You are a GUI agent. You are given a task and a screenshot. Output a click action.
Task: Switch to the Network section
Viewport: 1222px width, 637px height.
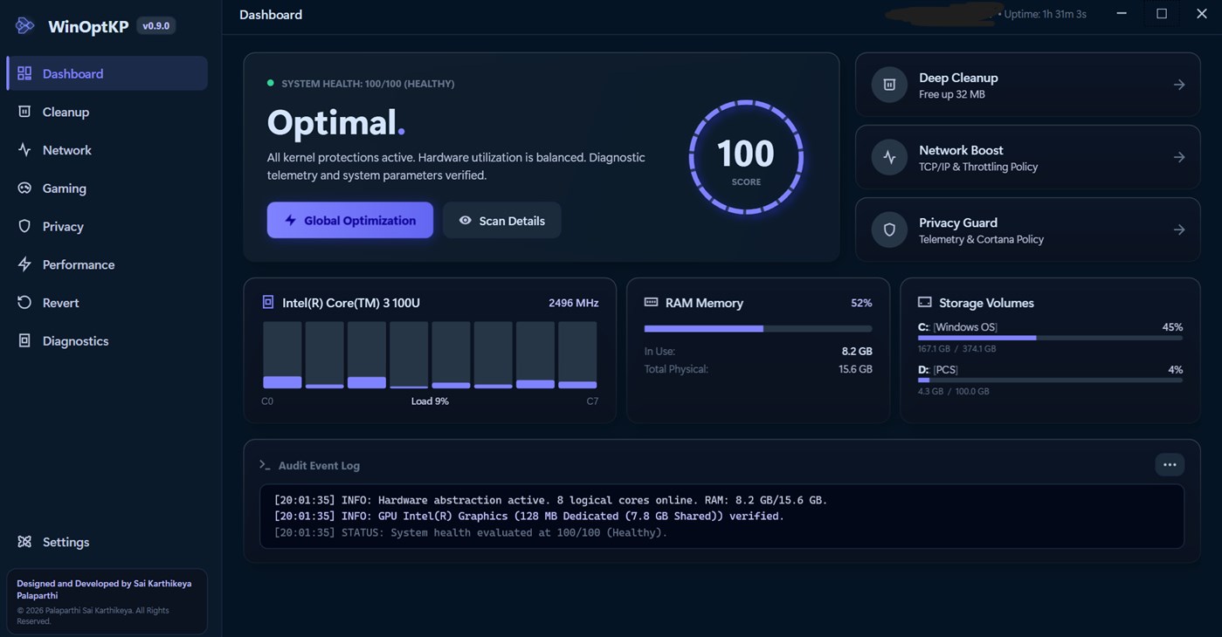click(x=107, y=150)
